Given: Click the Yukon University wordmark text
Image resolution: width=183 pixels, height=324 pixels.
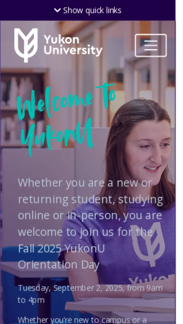Looking at the screenshot, I should (73, 45).
